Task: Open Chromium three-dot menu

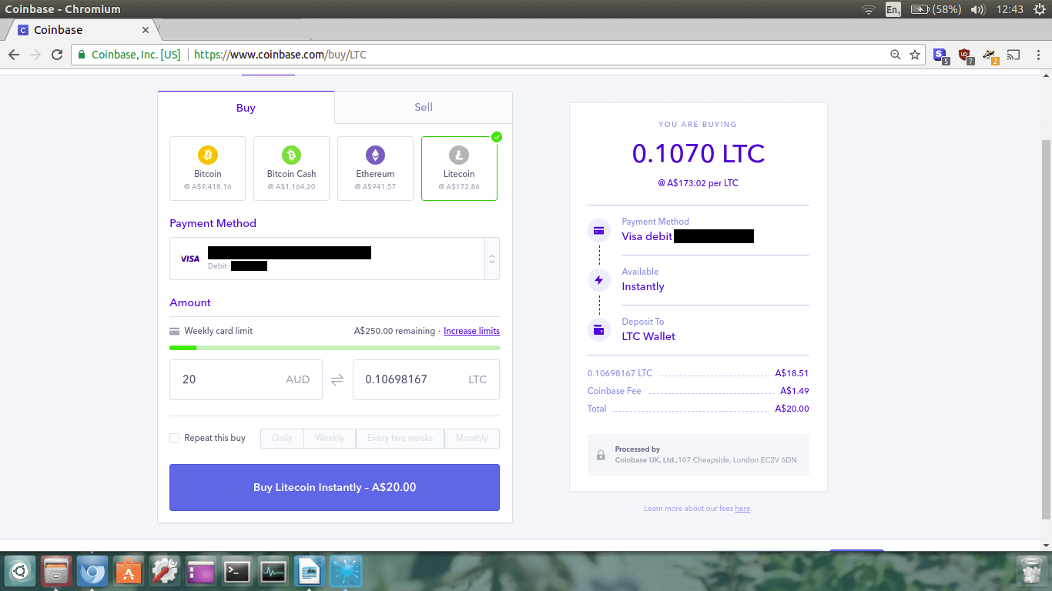Action: [x=1037, y=55]
